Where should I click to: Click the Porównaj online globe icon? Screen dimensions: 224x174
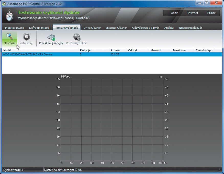pyautogui.click(x=77, y=37)
